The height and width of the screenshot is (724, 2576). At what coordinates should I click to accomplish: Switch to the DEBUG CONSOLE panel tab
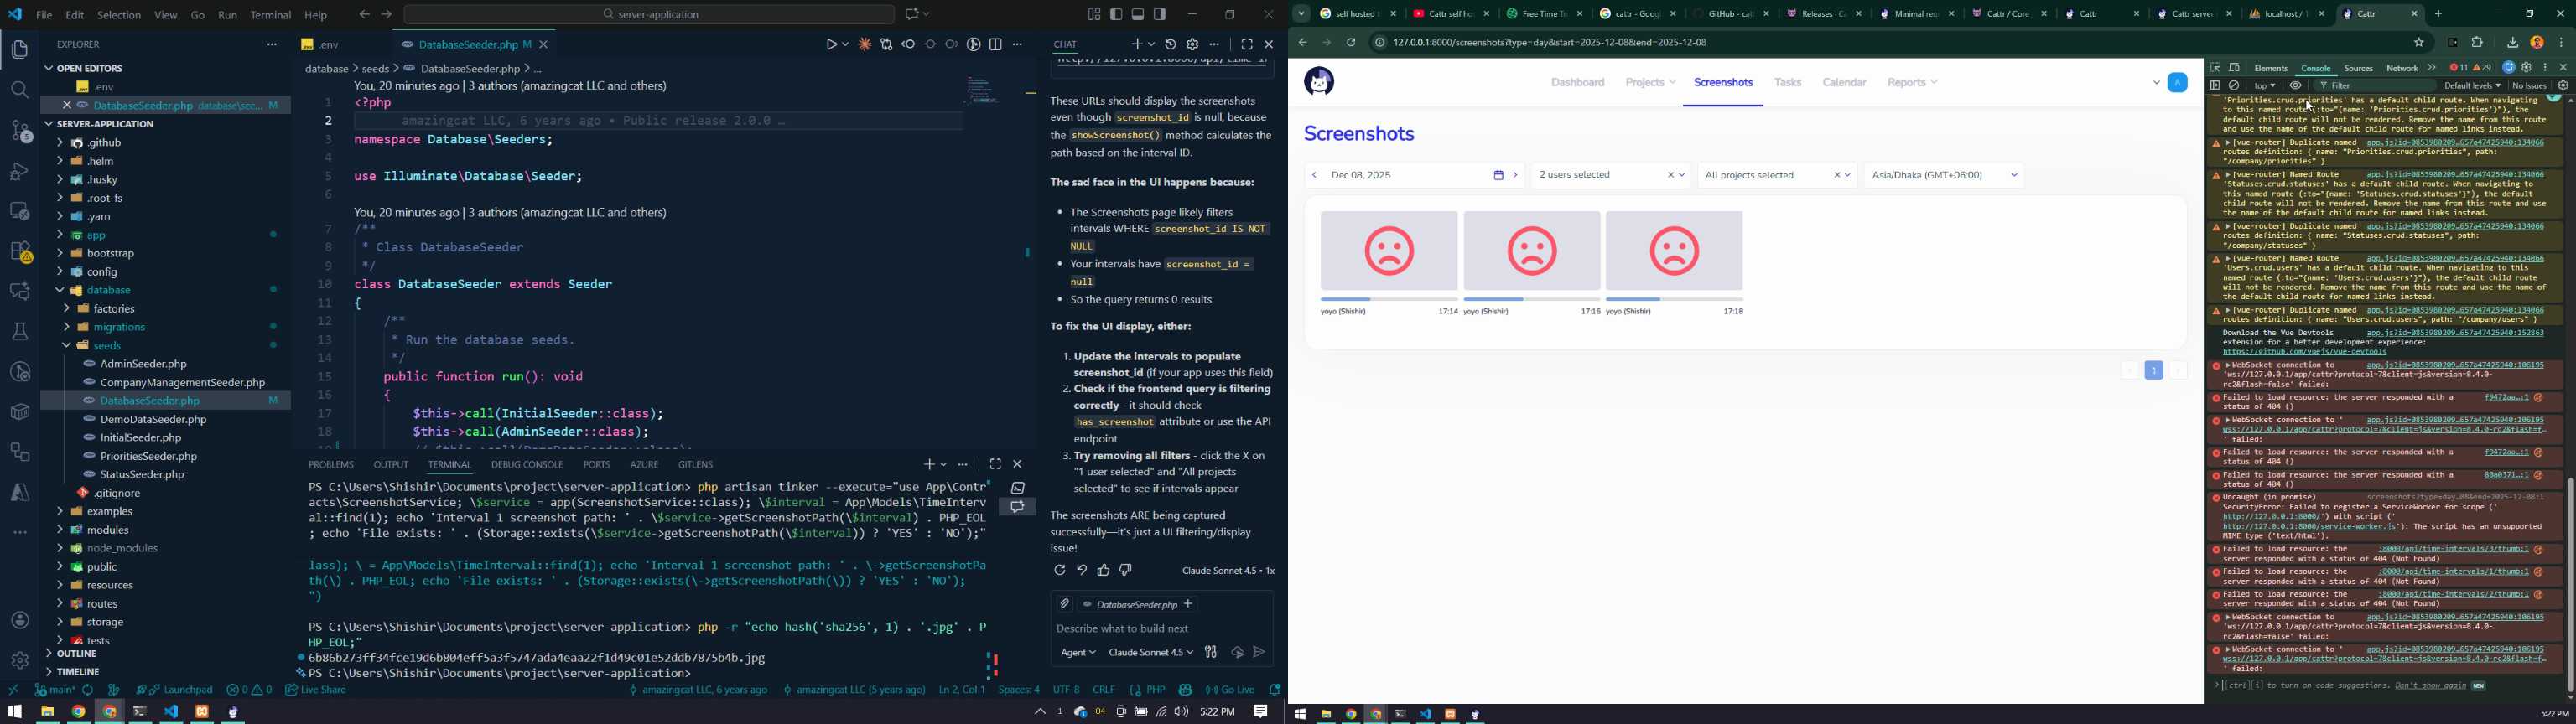click(527, 465)
